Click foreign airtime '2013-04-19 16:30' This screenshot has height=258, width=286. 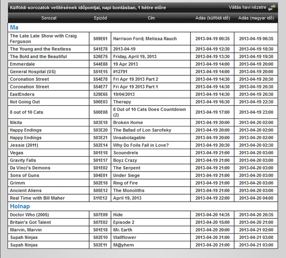(212, 102)
